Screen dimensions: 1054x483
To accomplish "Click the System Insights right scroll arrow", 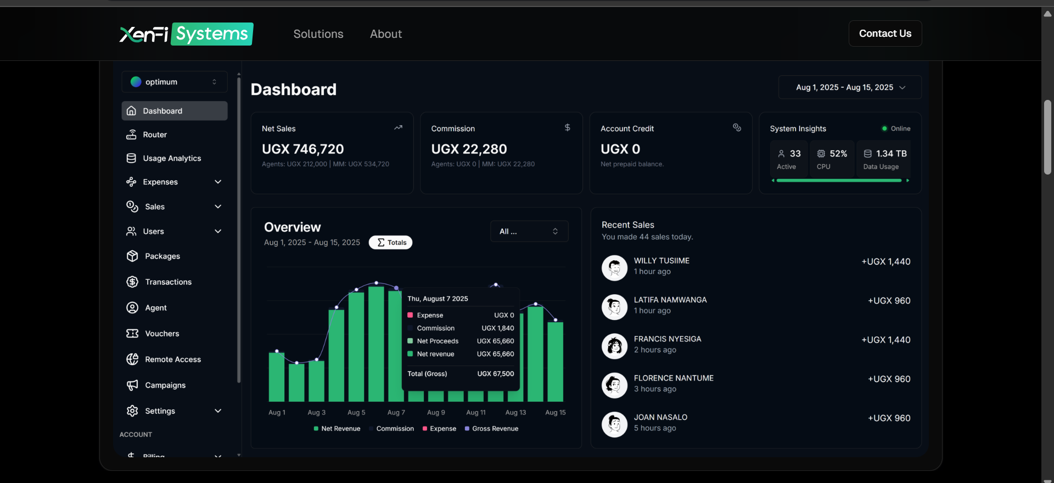I will pos(907,180).
